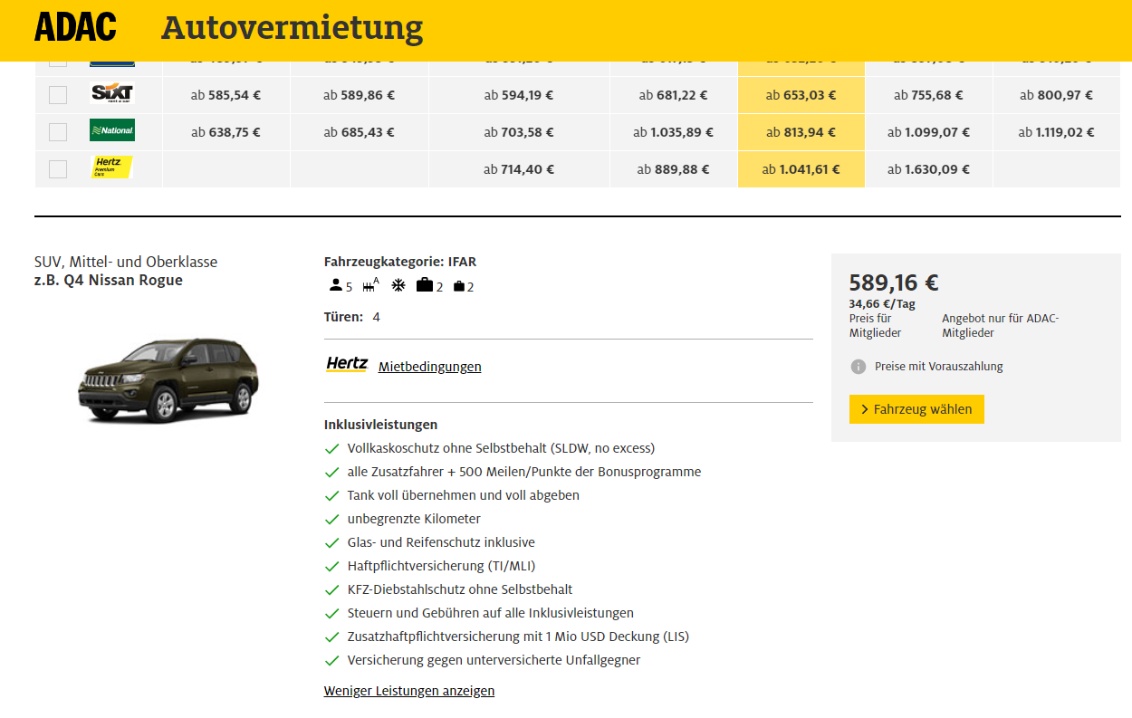
Task: Tick the checkbox for Sixt row
Action: pos(58,95)
